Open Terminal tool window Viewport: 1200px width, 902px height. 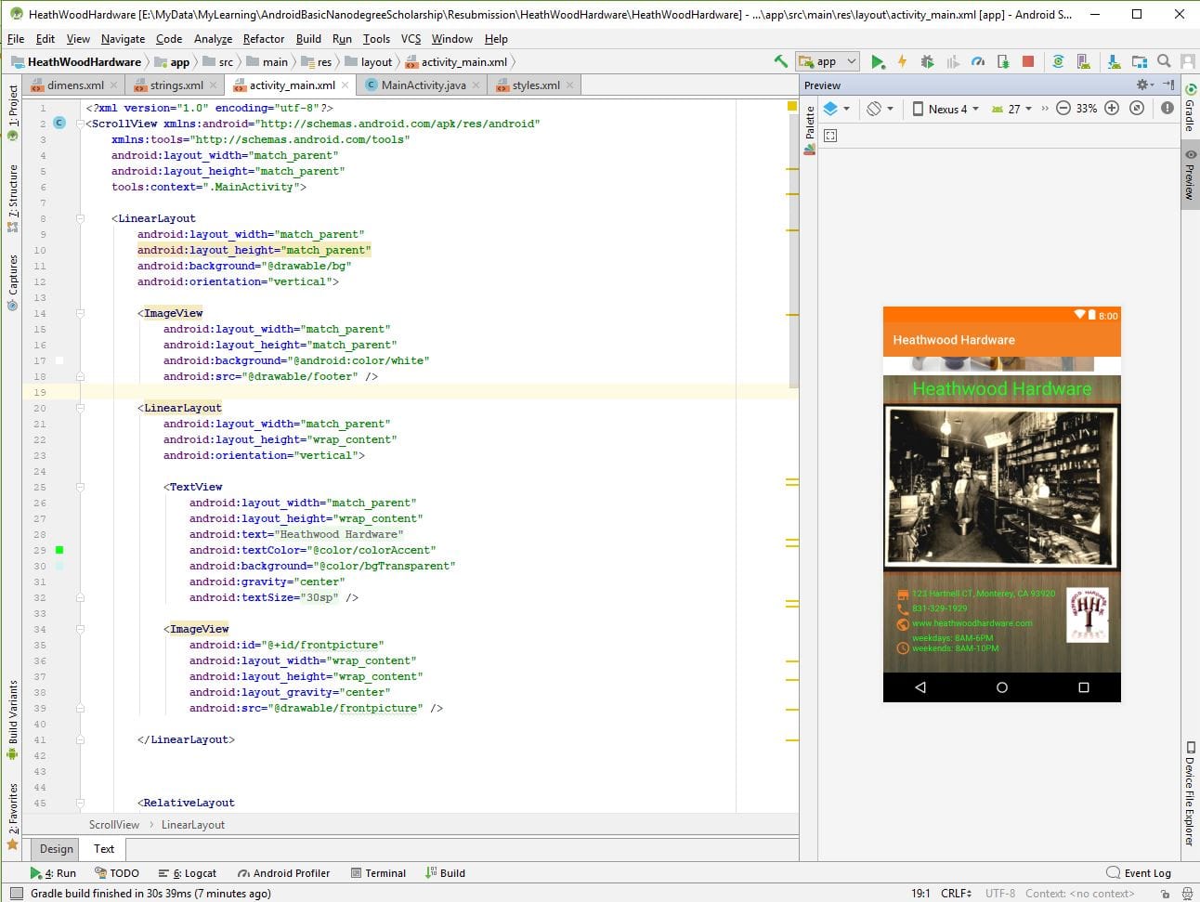[x=378, y=872]
